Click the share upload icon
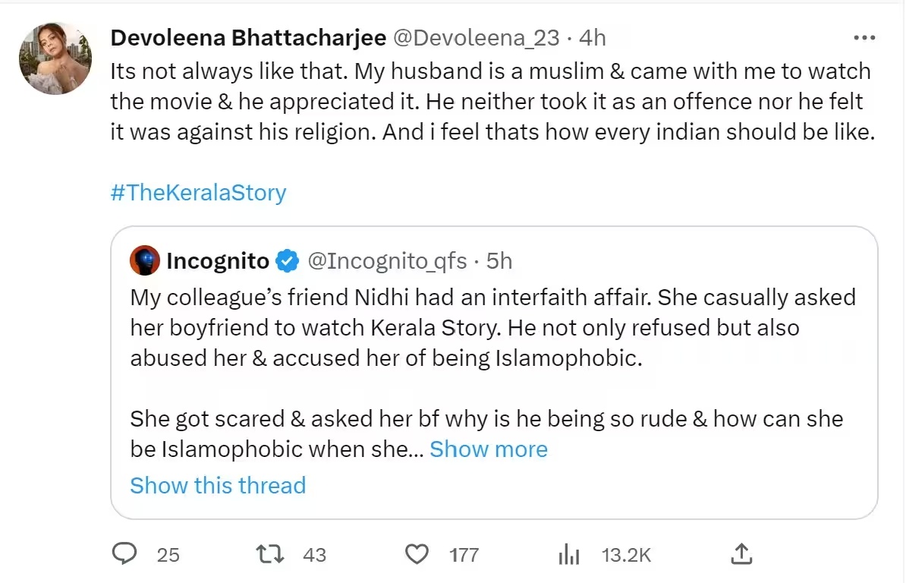906x583 pixels. click(x=742, y=554)
